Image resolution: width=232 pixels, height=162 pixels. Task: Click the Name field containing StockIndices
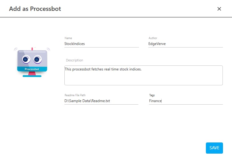(101, 44)
